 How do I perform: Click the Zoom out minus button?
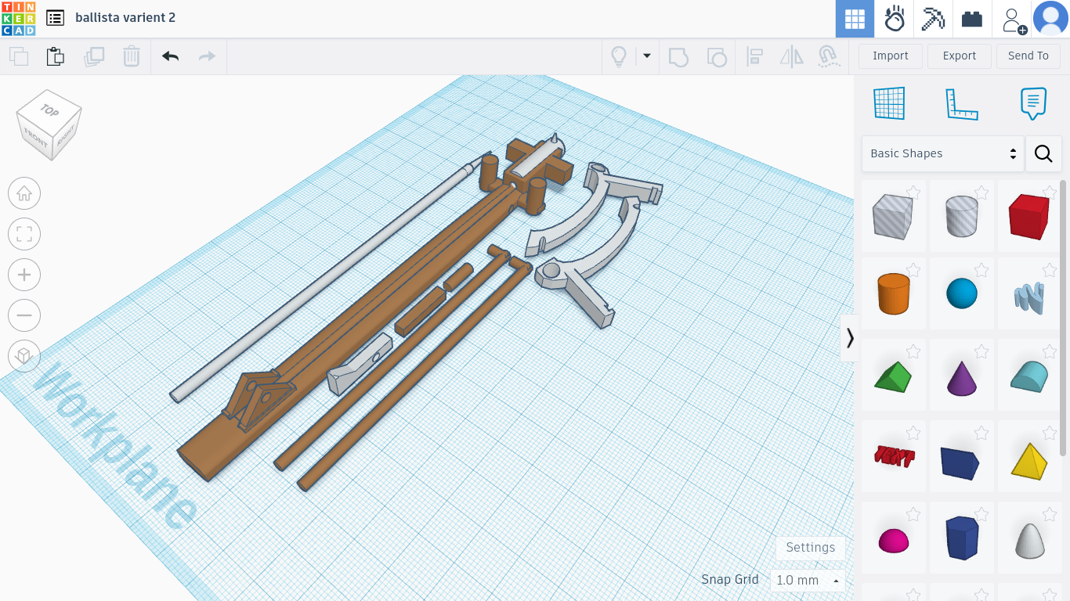24,315
